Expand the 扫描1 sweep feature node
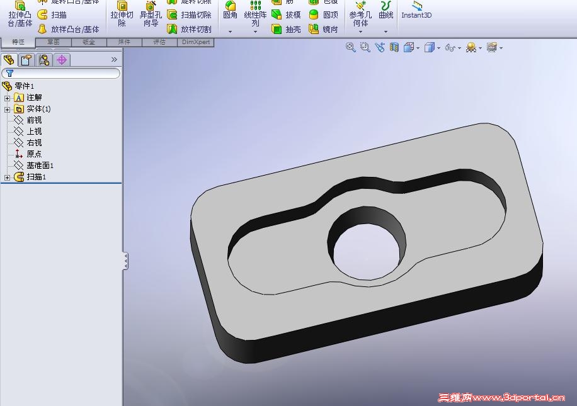 [x=7, y=178]
